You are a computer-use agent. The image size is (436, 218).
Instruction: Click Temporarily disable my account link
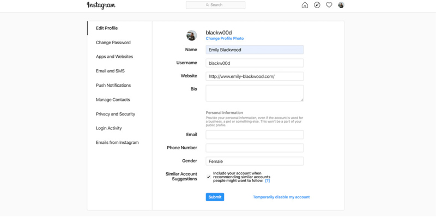click(281, 197)
